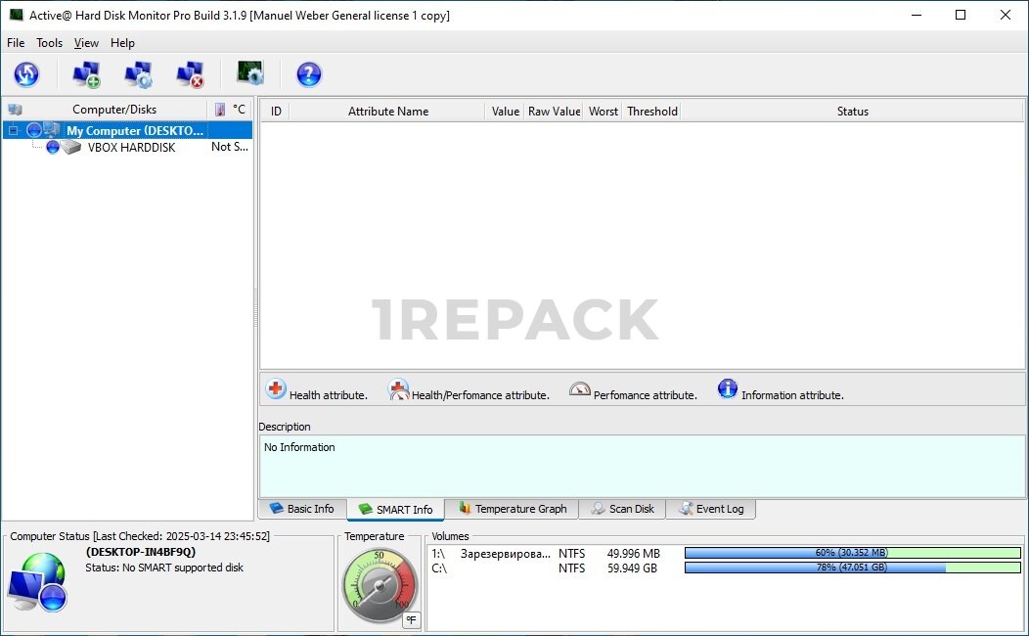Open the monitor preferences toolbar icon
This screenshot has height=636, width=1029.
pyautogui.click(x=250, y=74)
